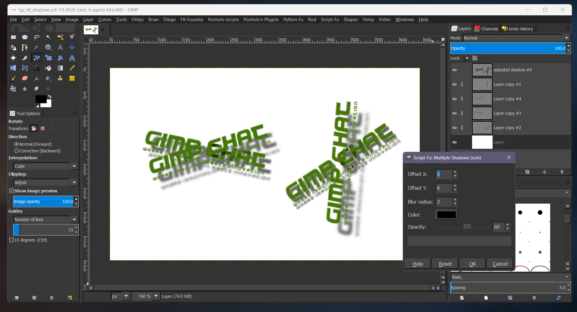Click Reset in Multiple Shadows dialog

point(445,264)
